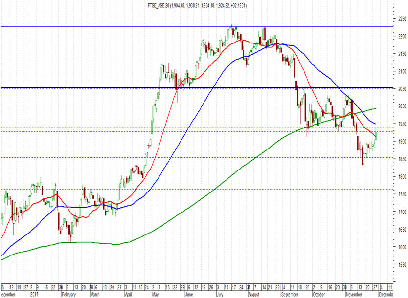Select the June month label

(189, 295)
